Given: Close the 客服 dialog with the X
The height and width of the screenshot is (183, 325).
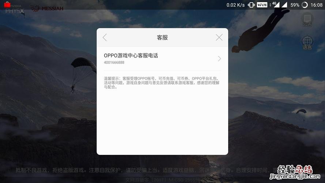Looking at the screenshot, I should [x=219, y=38].
